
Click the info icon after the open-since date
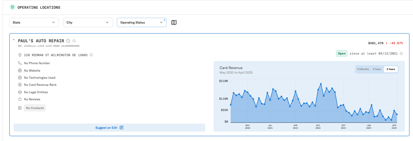click(x=401, y=54)
